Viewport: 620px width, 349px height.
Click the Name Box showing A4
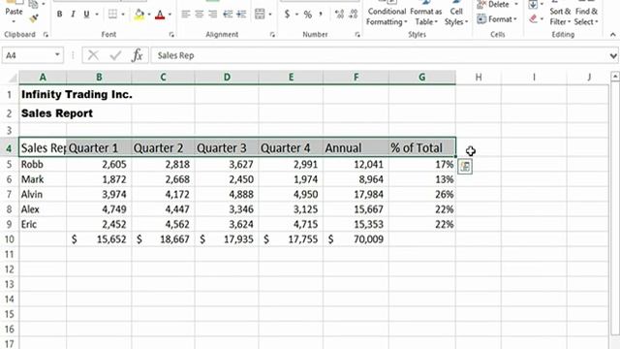click(x=27, y=55)
